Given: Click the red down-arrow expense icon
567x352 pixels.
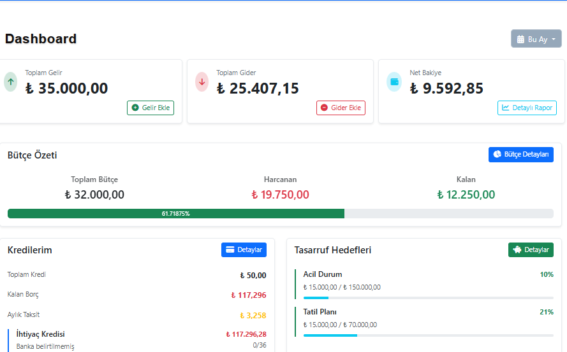Looking at the screenshot, I should (202, 81).
